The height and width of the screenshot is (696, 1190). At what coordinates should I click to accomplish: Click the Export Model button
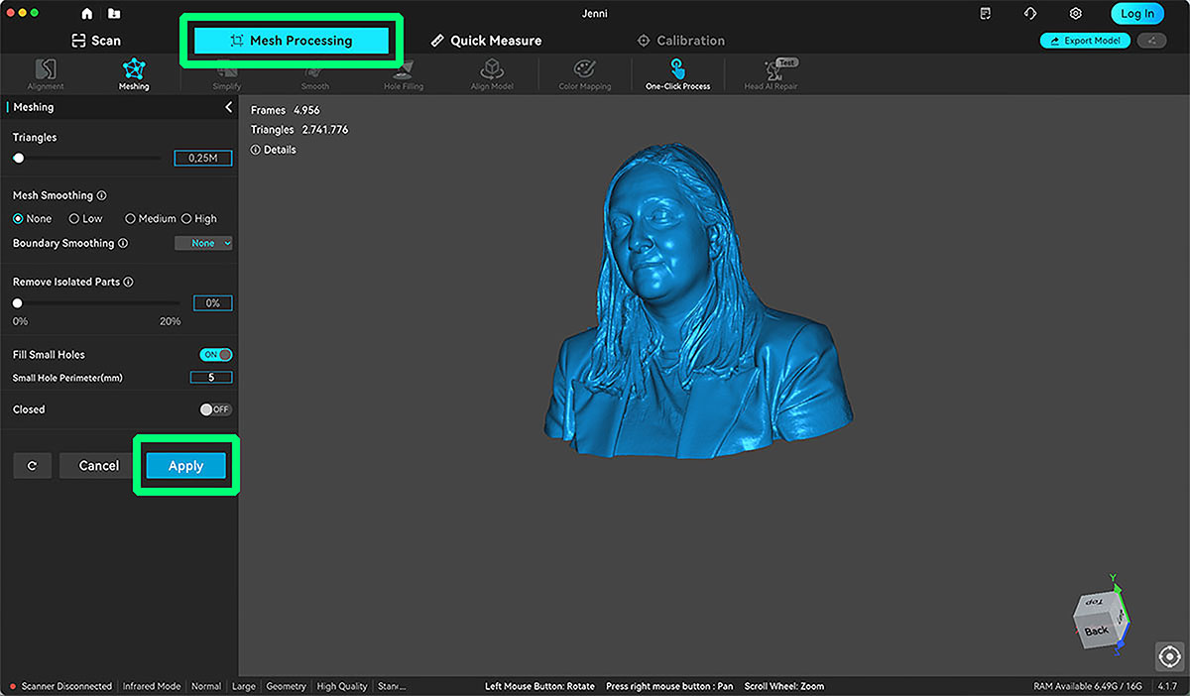[1085, 41]
